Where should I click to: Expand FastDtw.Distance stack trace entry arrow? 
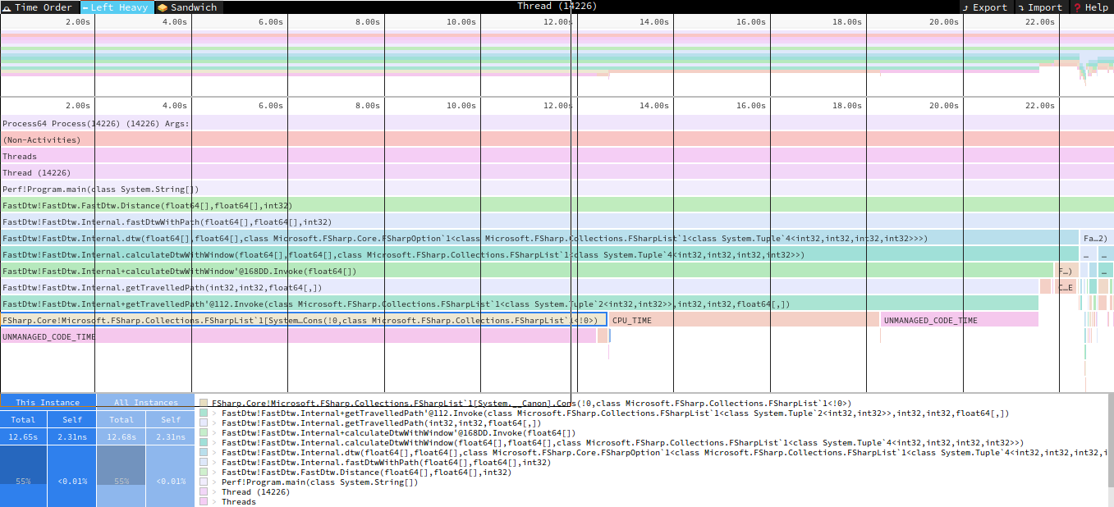coord(215,473)
